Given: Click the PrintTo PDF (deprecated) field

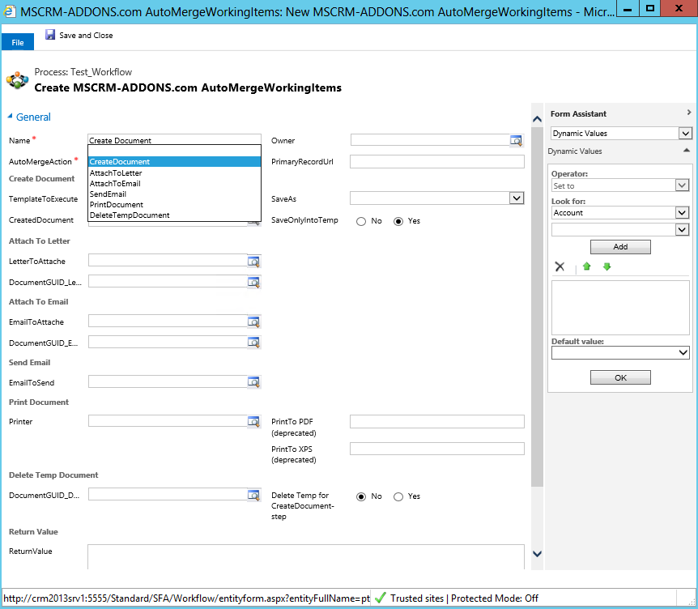Looking at the screenshot, I should [437, 422].
